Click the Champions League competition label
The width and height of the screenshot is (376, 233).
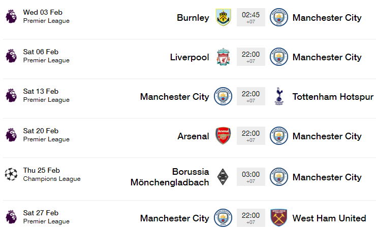click(52, 179)
